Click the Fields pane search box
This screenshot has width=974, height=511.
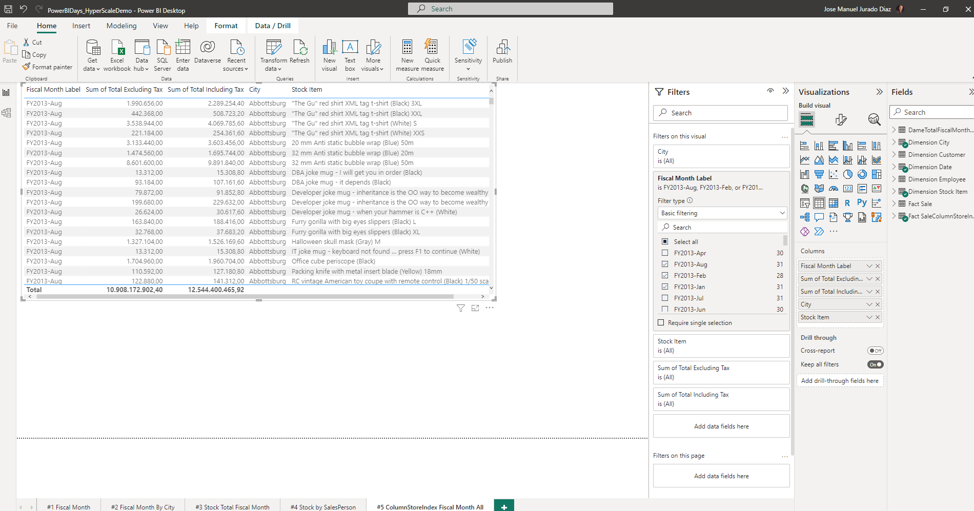click(932, 112)
